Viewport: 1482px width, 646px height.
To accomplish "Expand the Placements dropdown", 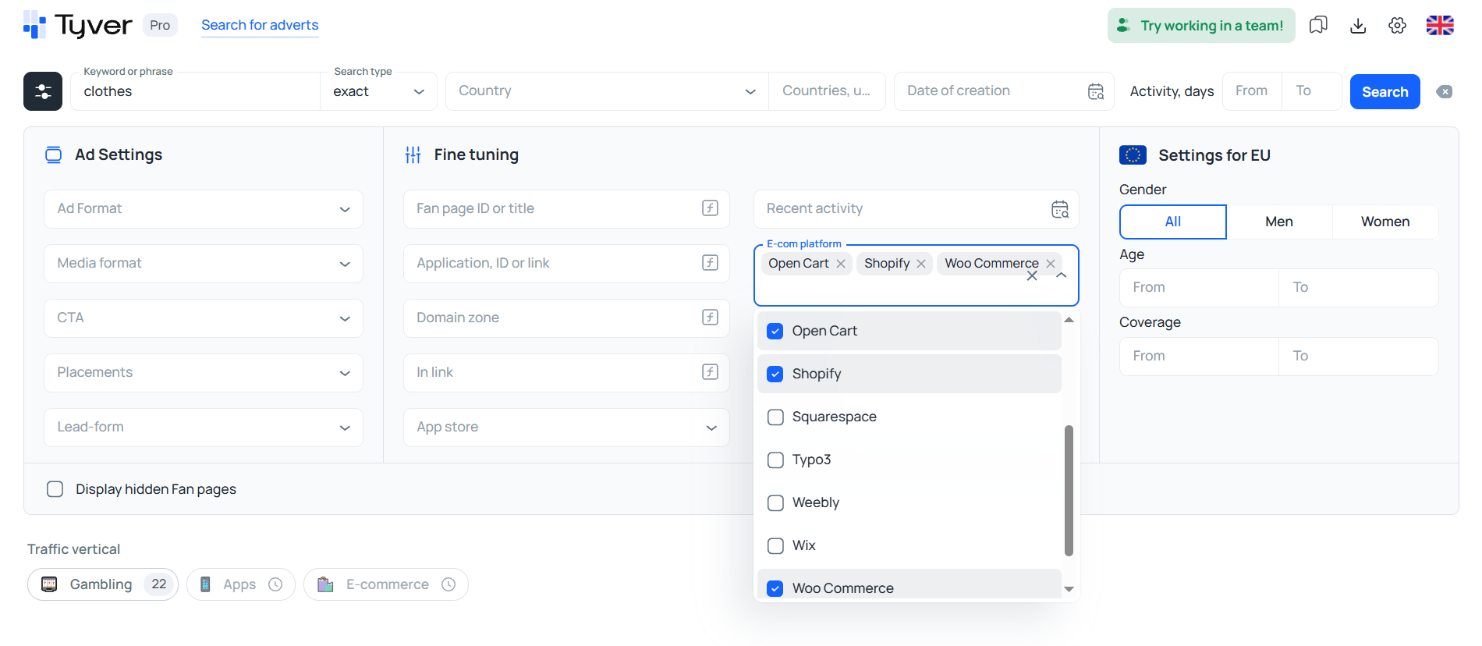I will coord(204,373).
